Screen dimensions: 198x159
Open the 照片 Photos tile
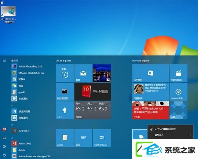[102, 73]
